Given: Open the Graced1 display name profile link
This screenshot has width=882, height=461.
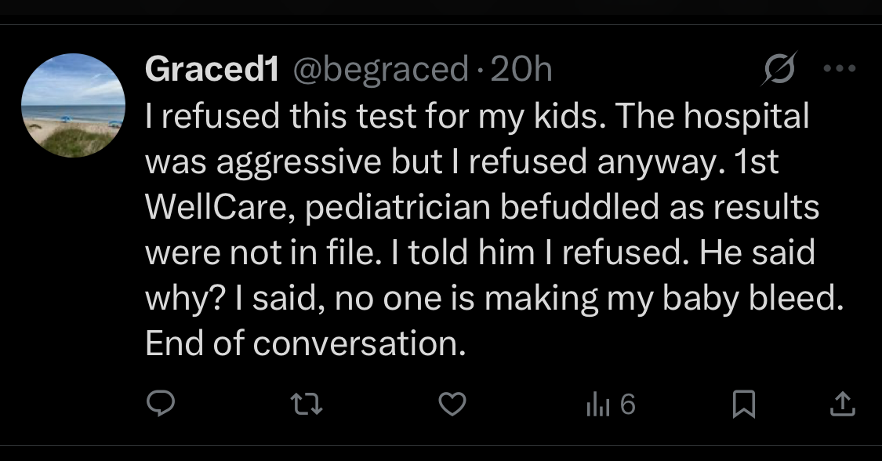Looking at the screenshot, I should click(x=212, y=70).
